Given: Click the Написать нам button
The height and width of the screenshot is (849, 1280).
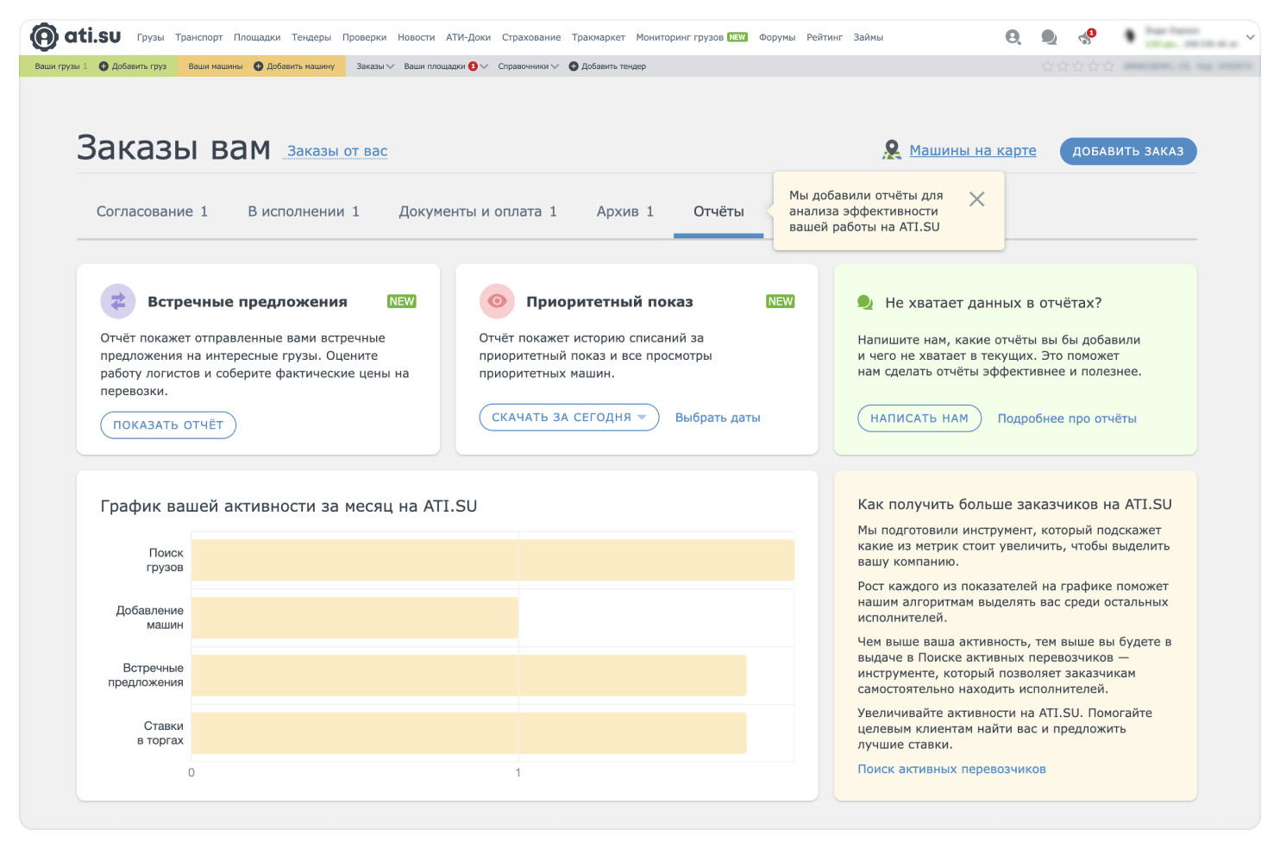Looking at the screenshot, I should click(x=919, y=418).
